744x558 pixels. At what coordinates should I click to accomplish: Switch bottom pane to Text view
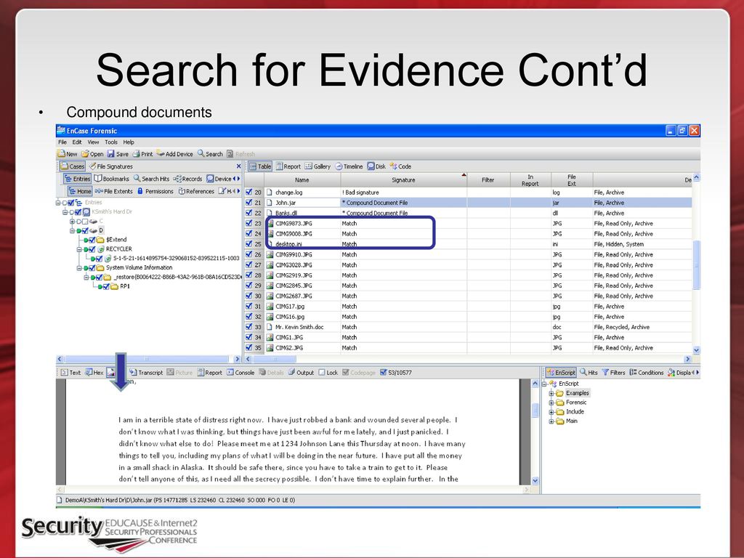pyautogui.click(x=70, y=373)
